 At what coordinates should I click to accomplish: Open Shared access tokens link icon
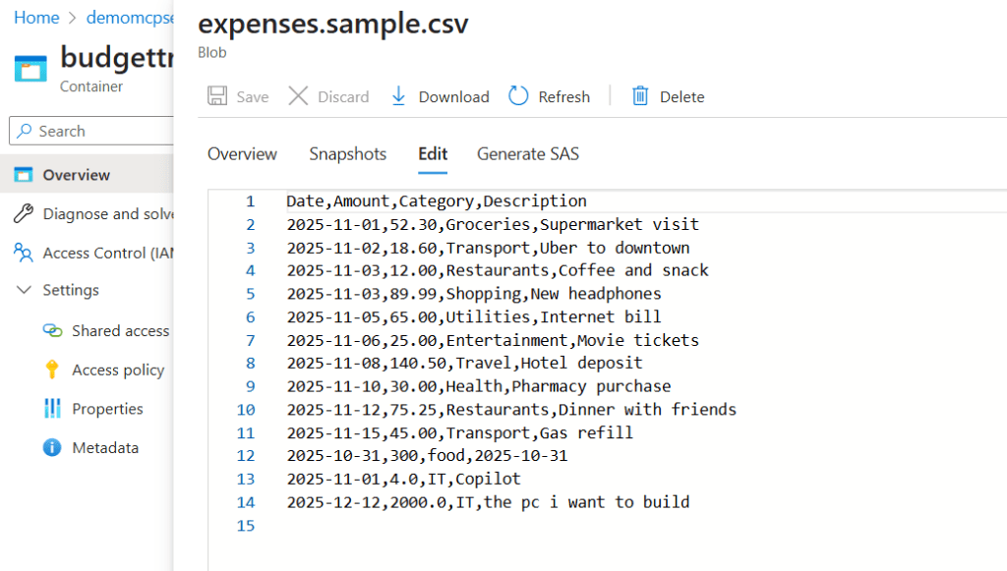pos(52,331)
